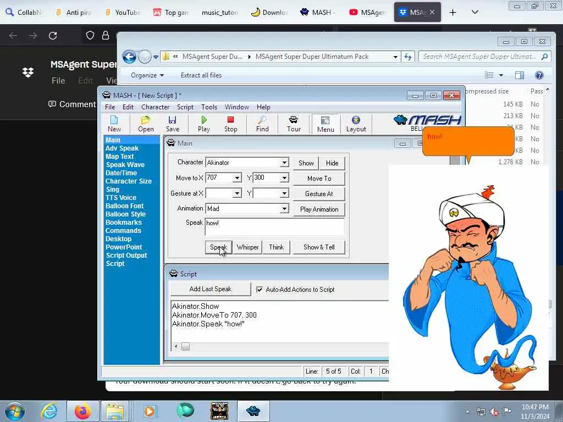Click the Add Last Speak button
The image size is (563, 422).
click(211, 289)
